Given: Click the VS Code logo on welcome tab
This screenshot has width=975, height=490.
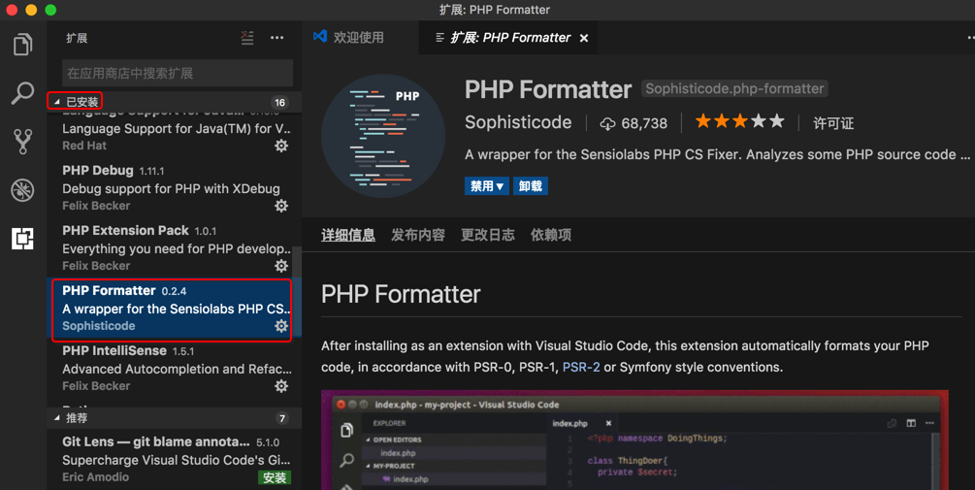Looking at the screenshot, I should (320, 37).
